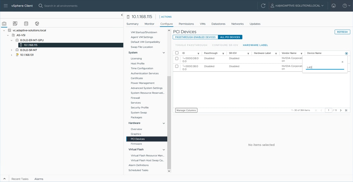This screenshot has height=182, width=353.
Task: Switch to VMs and Templates inventory view
Action: click(x=15, y=24)
